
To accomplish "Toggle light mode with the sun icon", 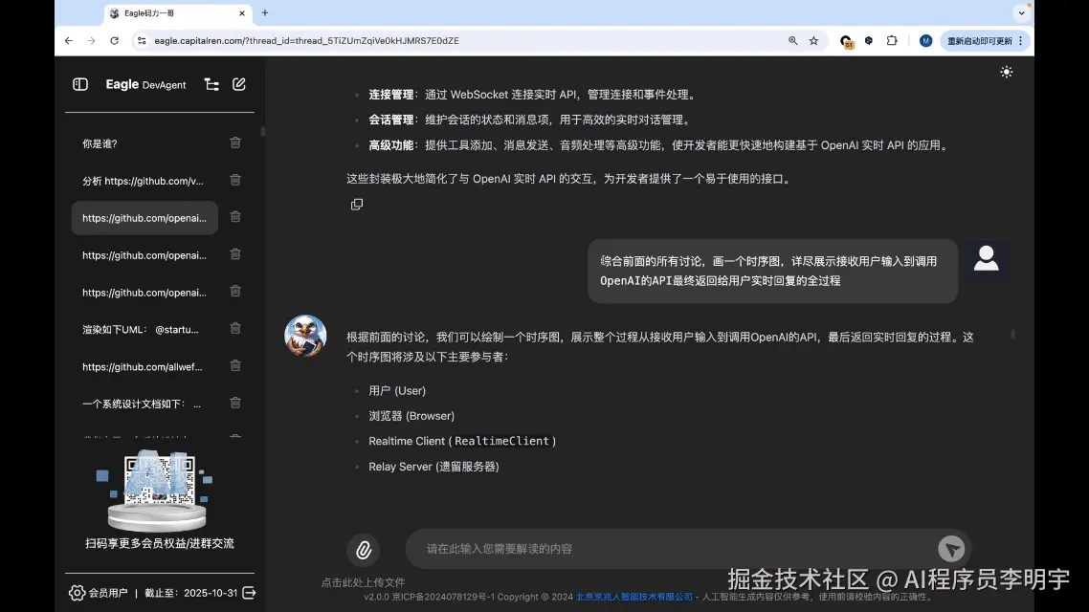I will tap(1006, 72).
